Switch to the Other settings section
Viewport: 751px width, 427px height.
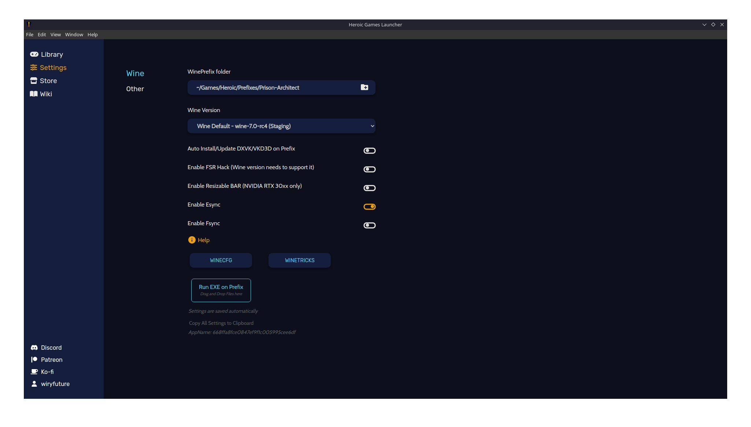[x=135, y=89]
